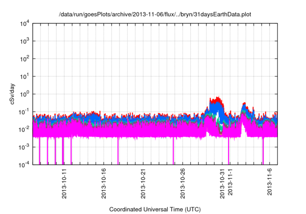This screenshot has width=306, height=214.
Task: Click the 10^-3 y-axis tick label
Action: (x=24, y=147)
